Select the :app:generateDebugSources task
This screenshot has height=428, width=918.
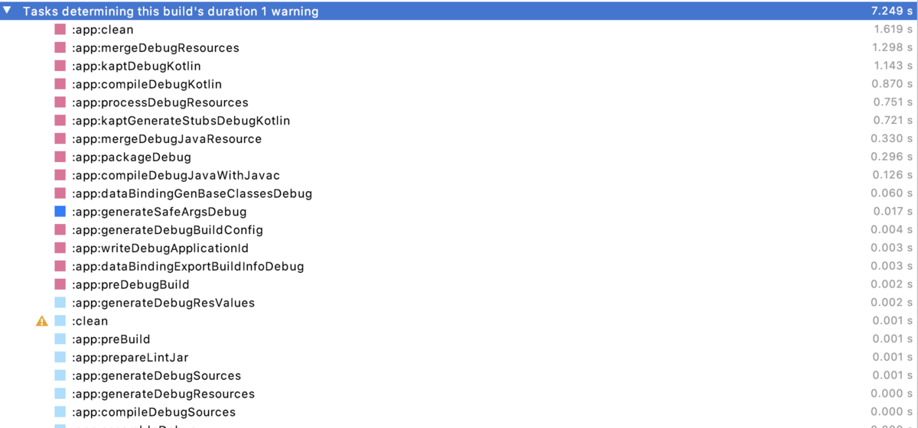pos(459,376)
